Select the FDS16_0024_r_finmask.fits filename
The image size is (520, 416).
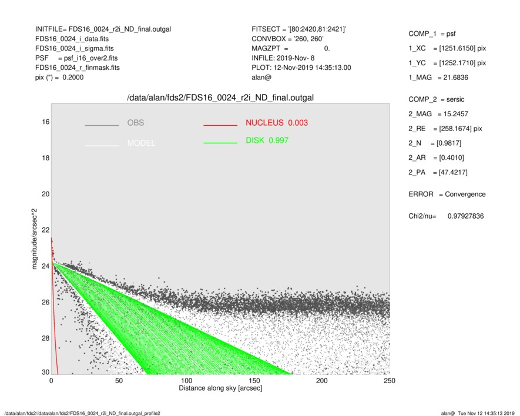(x=78, y=68)
